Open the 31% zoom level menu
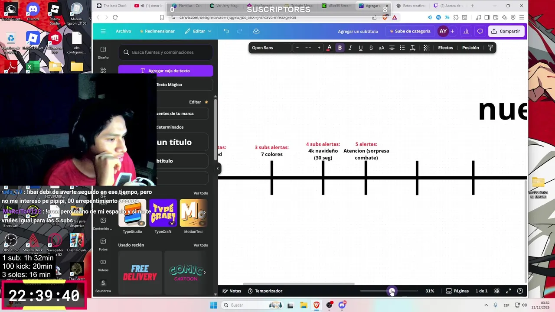This screenshot has height=312, width=555. pos(430,291)
